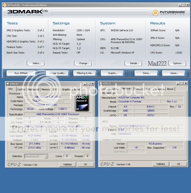Click the CPU Score value 11020

(x=178, y=52)
